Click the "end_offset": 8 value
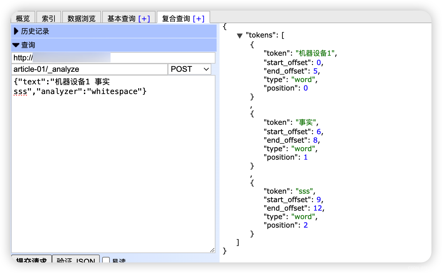 pos(316,140)
